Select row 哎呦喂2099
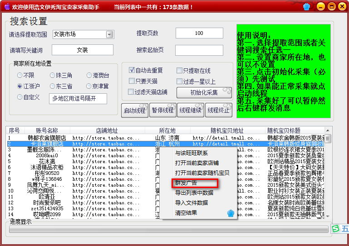Screen dimensions: 349x246 coord(166,214)
